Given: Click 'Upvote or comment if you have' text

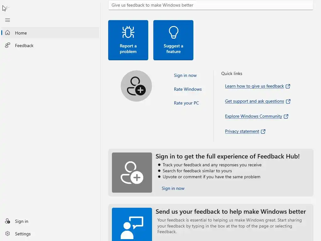Looking at the screenshot, I should pos(212,177).
